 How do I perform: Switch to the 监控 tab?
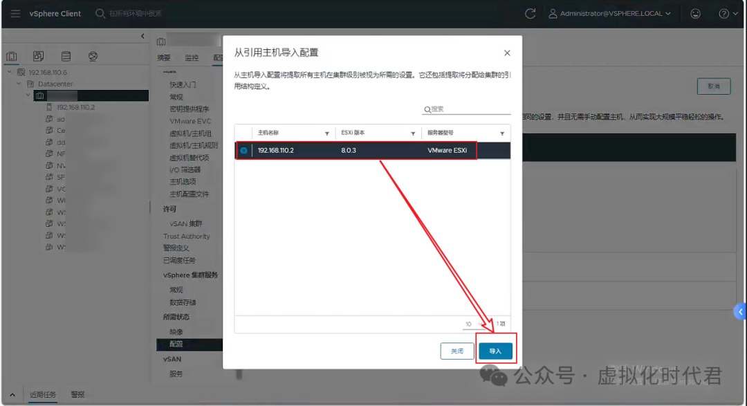click(192, 57)
